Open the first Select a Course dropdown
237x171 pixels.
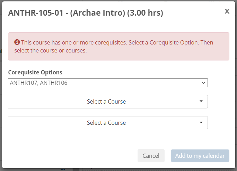(107, 102)
